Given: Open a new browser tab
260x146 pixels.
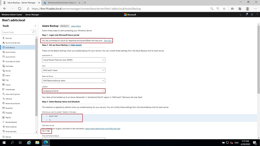Looking at the screenshot, I should (85, 3).
